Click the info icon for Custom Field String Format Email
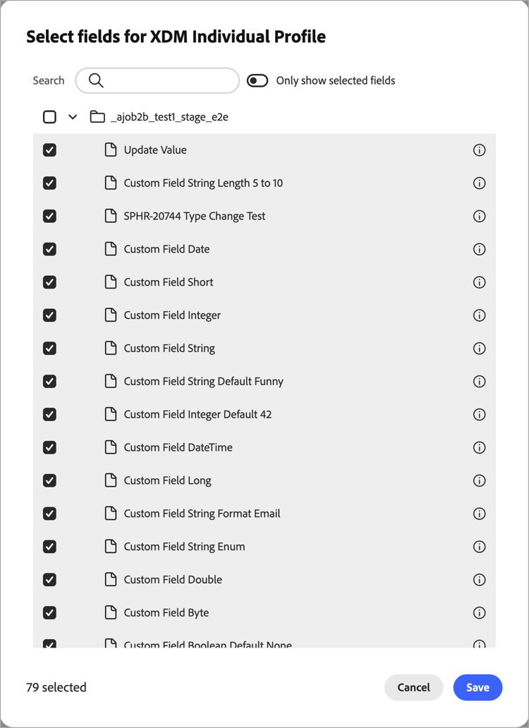The width and height of the screenshot is (529, 728). click(480, 514)
